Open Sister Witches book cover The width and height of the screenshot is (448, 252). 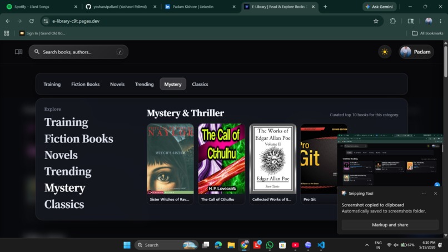[170, 159]
